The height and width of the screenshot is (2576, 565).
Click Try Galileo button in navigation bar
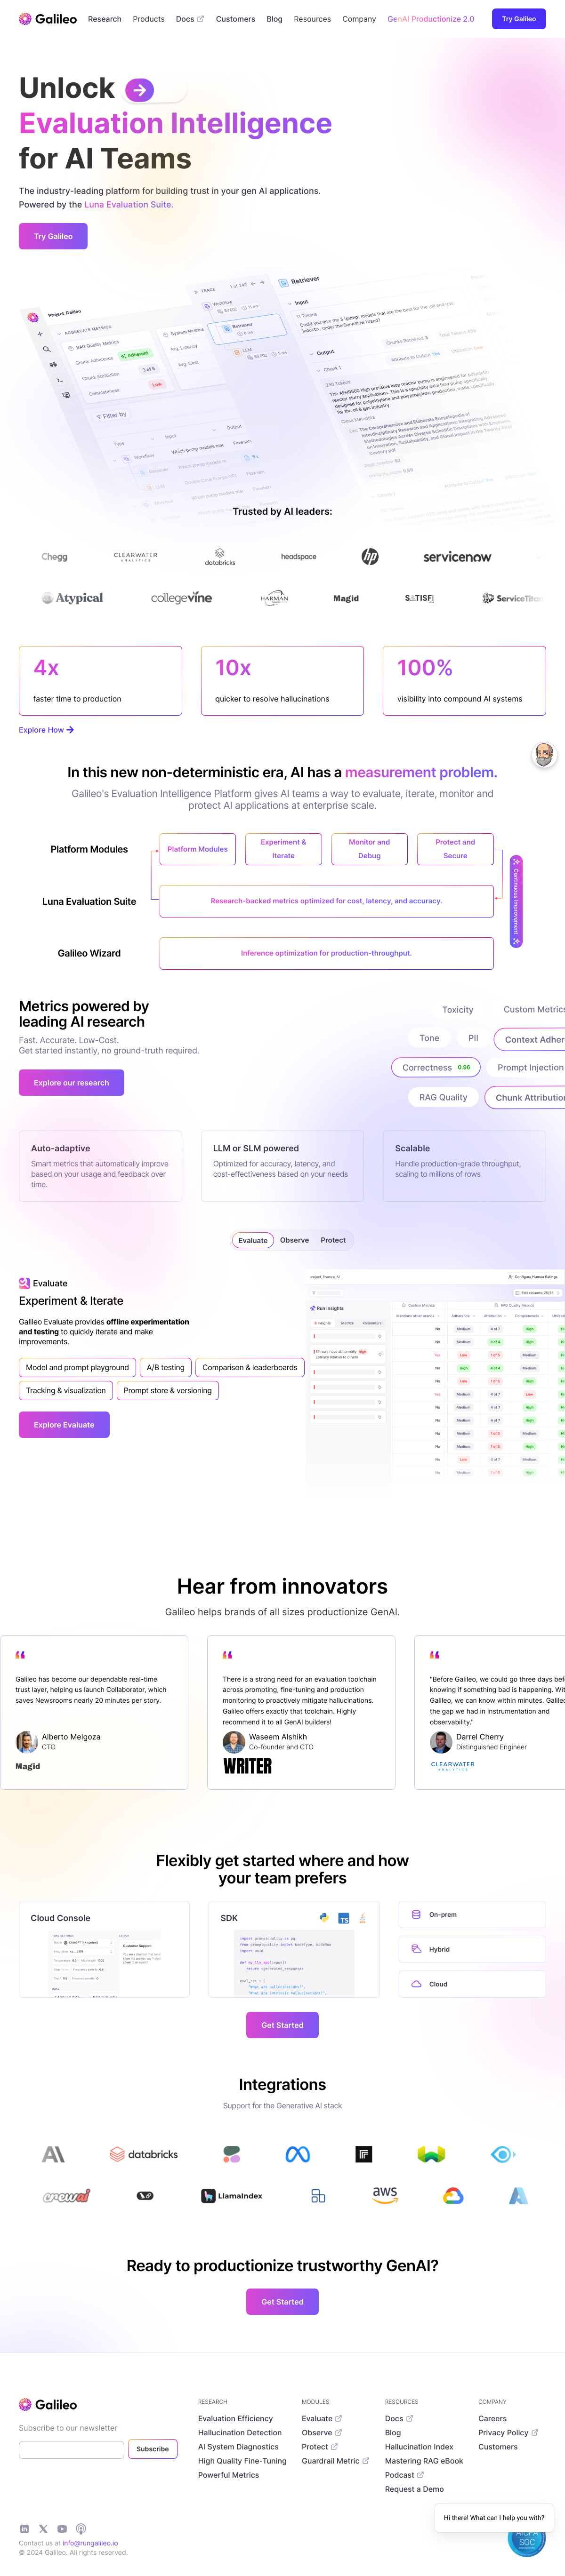(519, 19)
